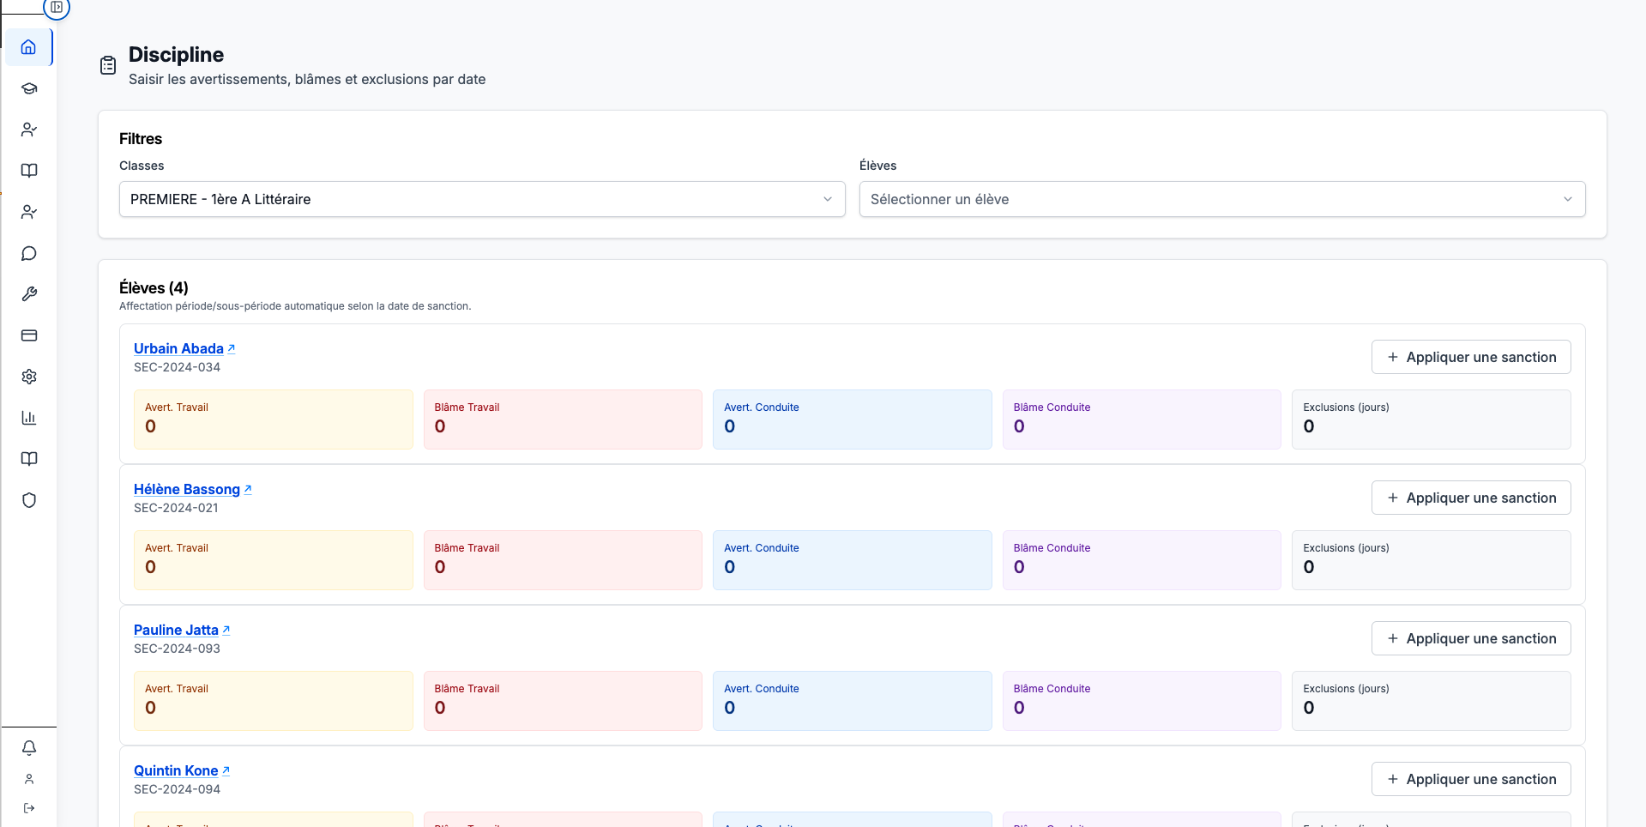The image size is (1646, 827).
Task: Click external-link arrow beside Pauline Jatta
Action: 226,630
